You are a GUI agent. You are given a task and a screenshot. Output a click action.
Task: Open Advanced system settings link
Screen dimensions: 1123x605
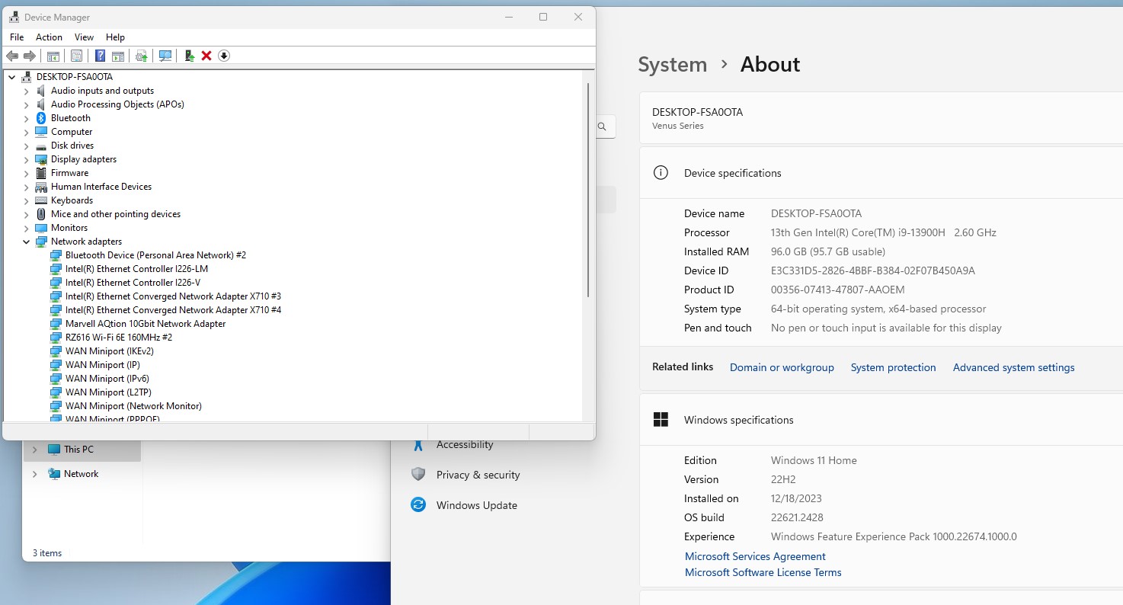[x=1013, y=367]
